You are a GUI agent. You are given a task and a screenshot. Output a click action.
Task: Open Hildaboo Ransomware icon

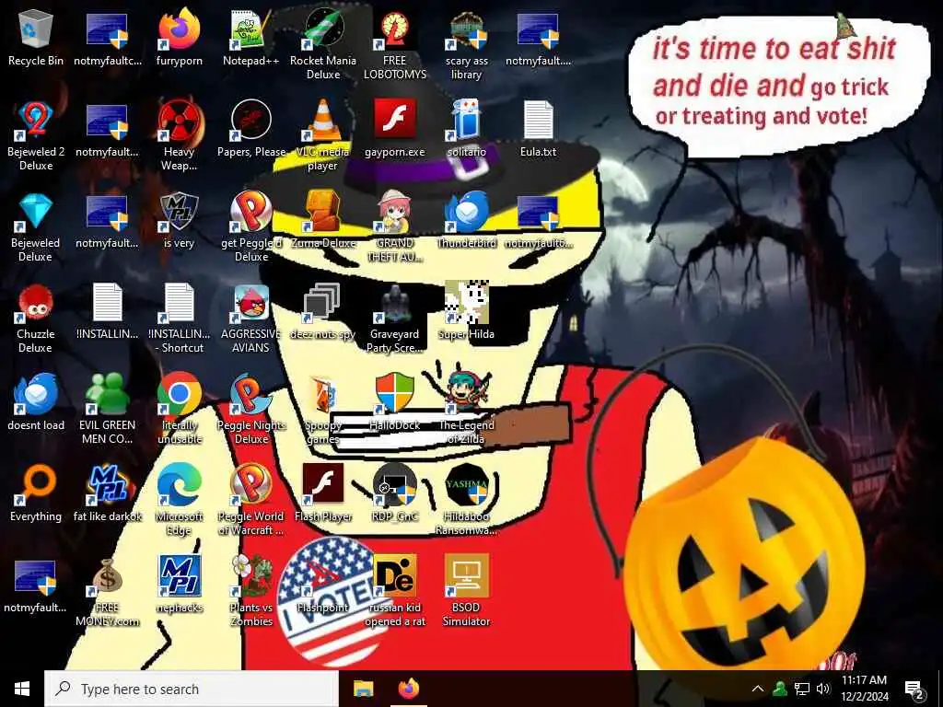(466, 485)
